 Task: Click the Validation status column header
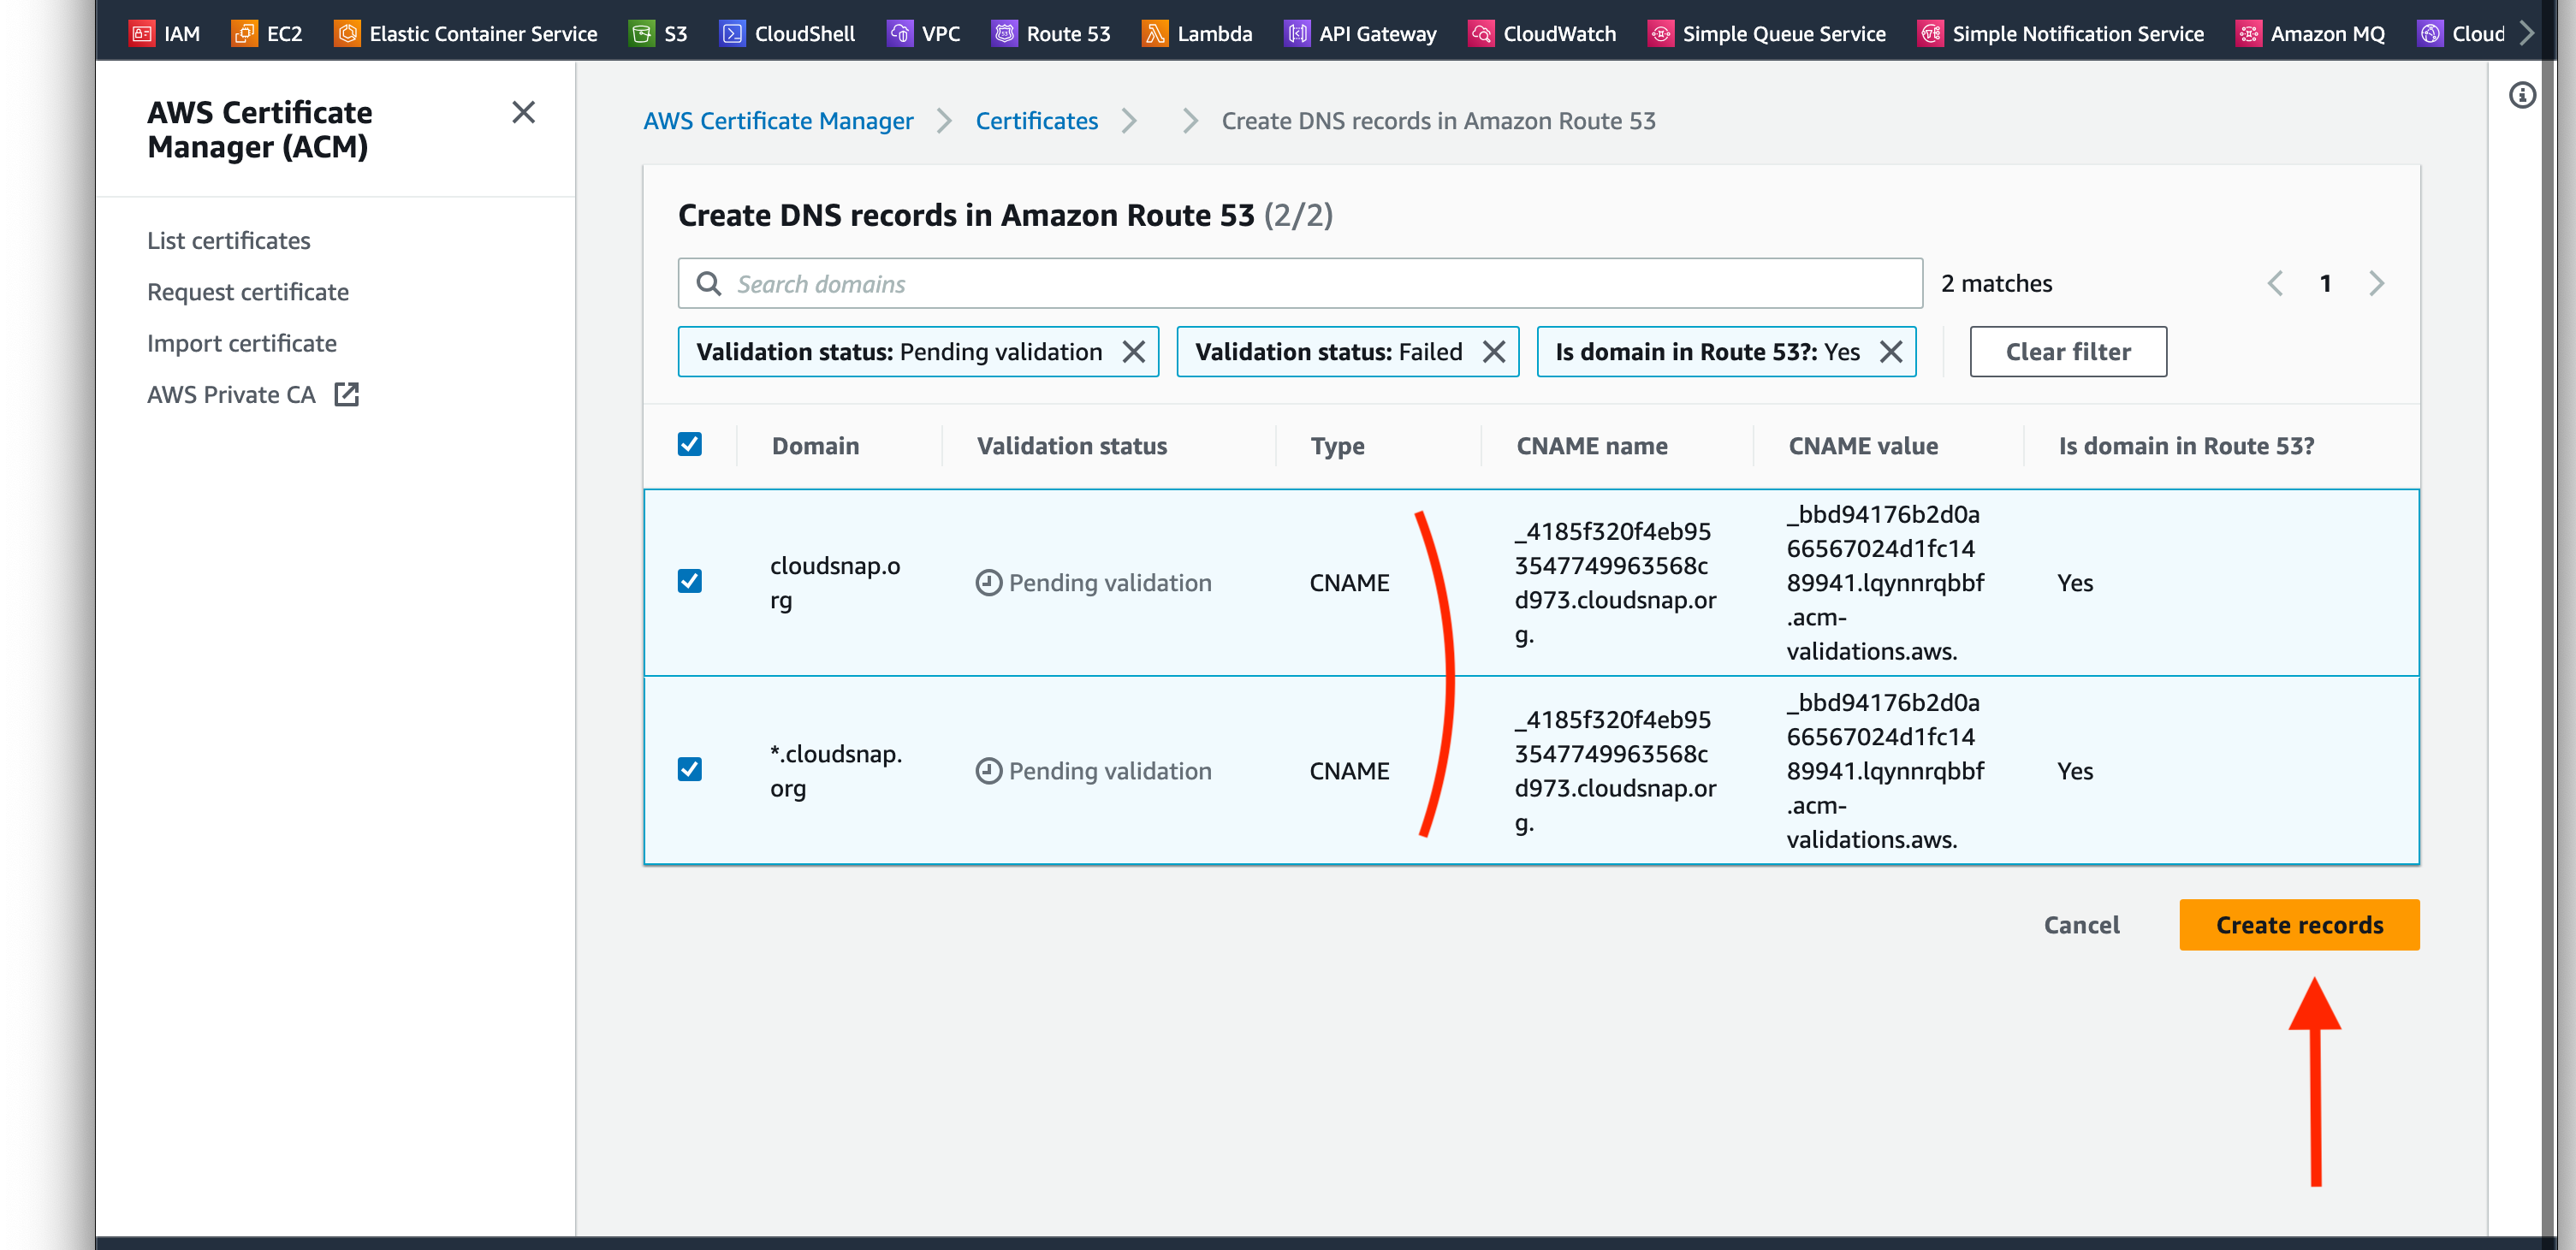tap(1072, 446)
